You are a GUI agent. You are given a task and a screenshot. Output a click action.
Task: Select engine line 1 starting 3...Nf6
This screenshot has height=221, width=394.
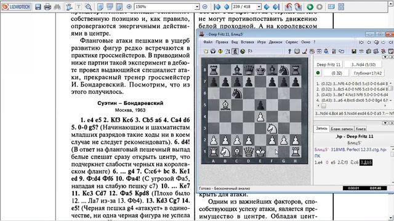tap(352, 83)
